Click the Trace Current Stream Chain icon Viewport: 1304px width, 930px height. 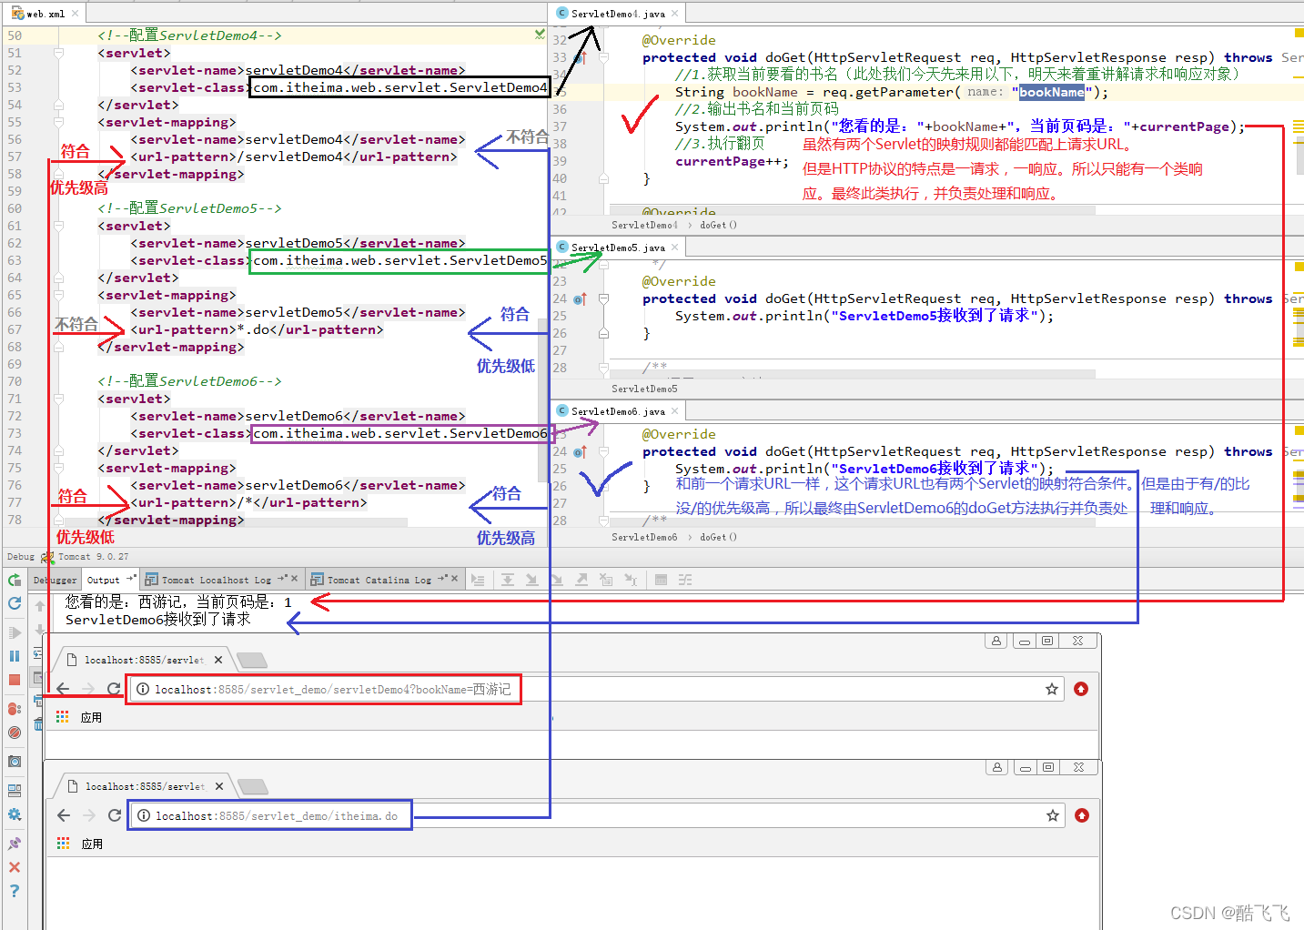click(x=685, y=580)
